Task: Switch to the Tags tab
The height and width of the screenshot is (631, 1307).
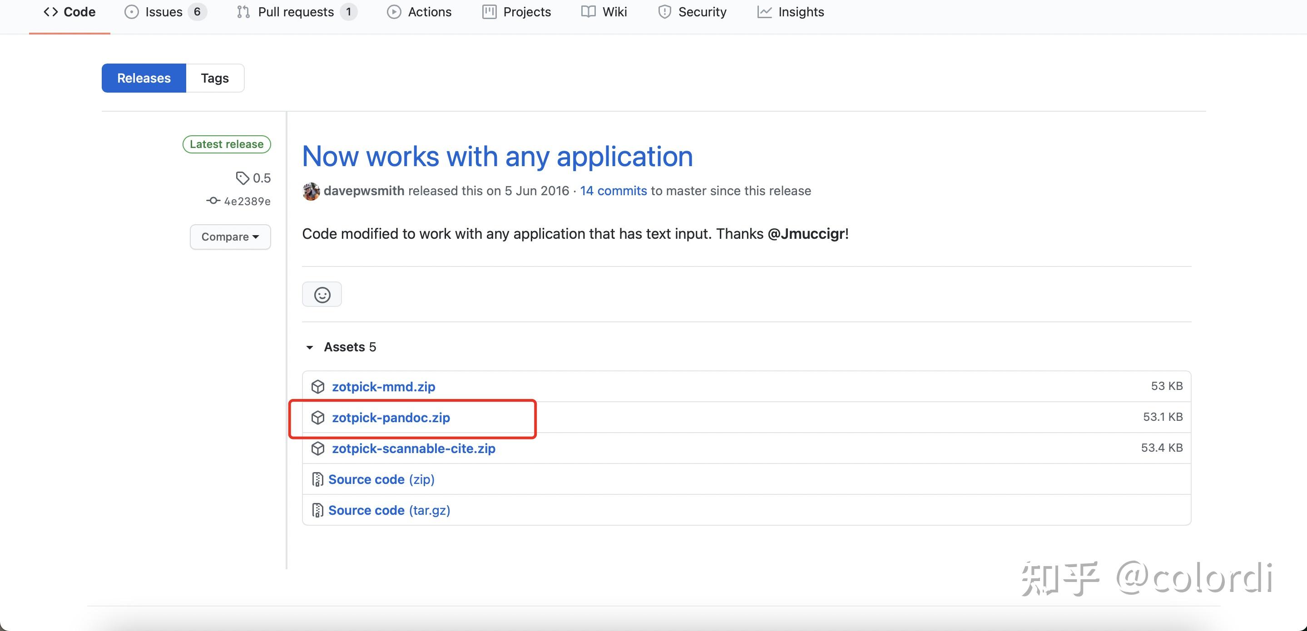Action: tap(215, 78)
